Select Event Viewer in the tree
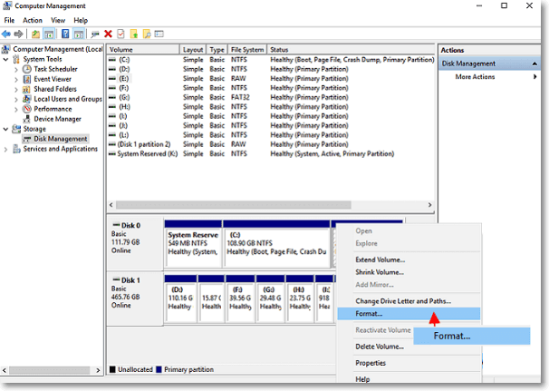Screen dimensions: 549x391 [53, 79]
